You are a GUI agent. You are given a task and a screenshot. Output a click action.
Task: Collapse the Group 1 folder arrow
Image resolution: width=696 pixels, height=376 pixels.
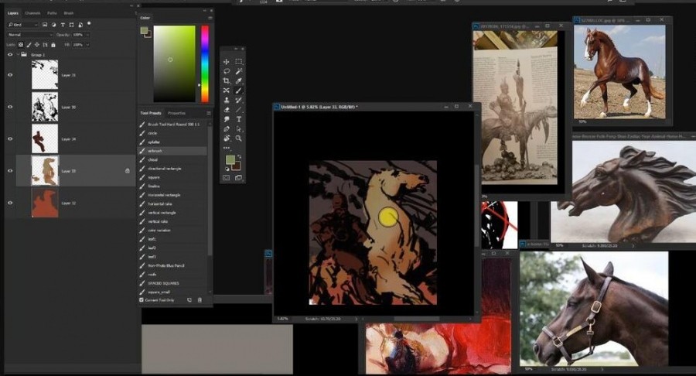pyautogui.click(x=19, y=55)
